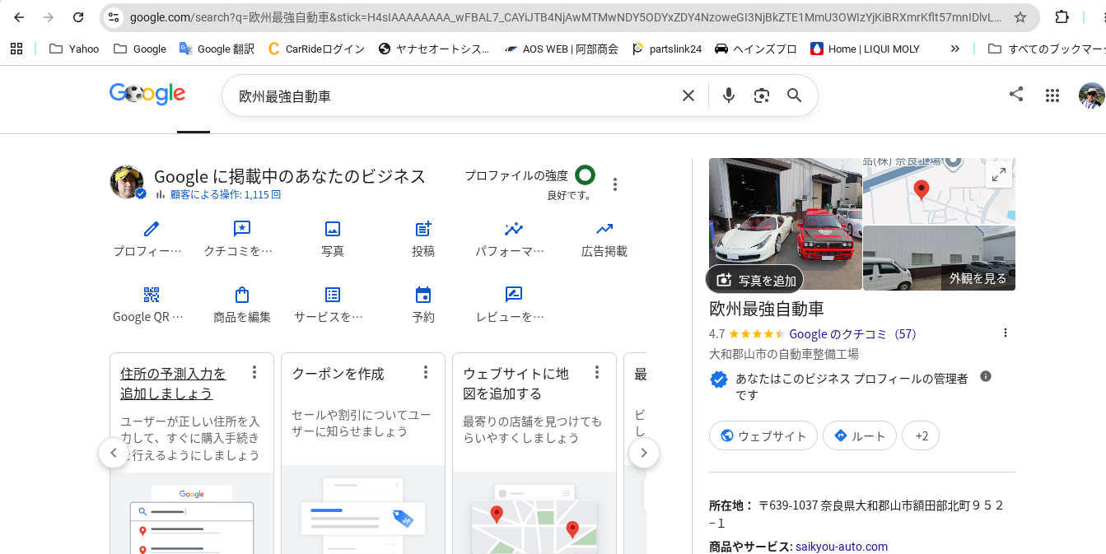Open Google apps launcher grid
Viewport: 1106px width, 554px height.
point(1052,95)
